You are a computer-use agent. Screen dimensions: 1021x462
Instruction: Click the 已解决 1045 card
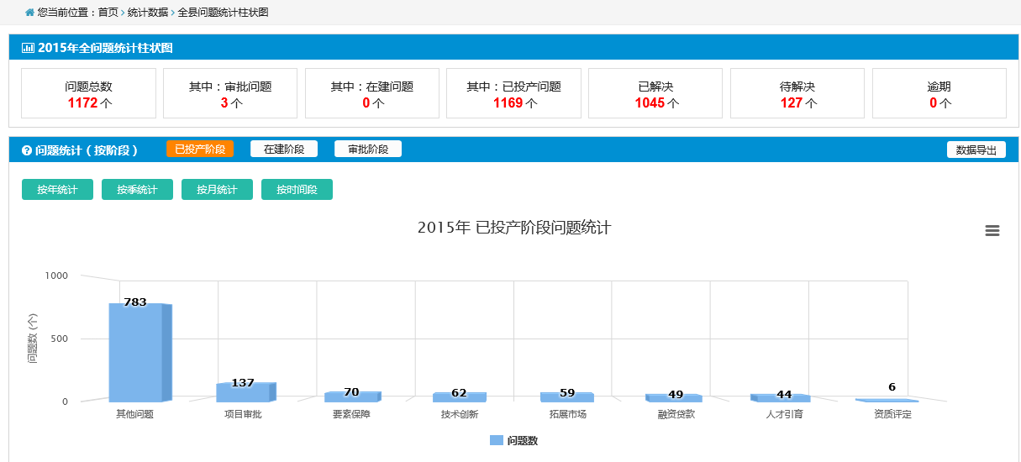[655, 93]
